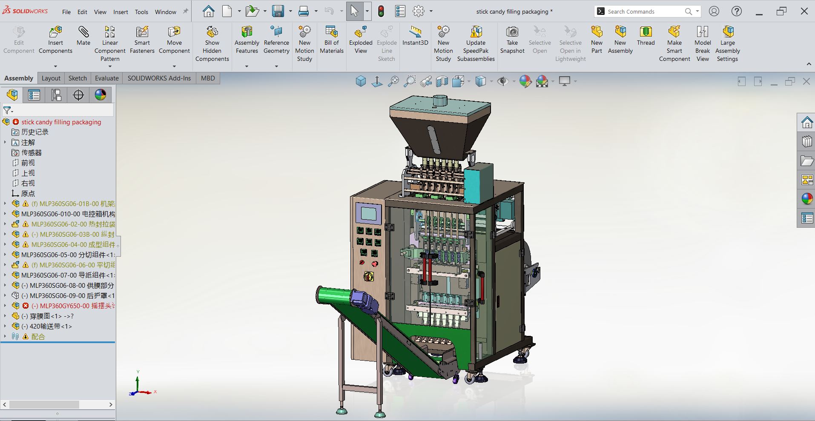The image size is (815, 421).
Task: Open the Tools menu
Action: (x=141, y=12)
